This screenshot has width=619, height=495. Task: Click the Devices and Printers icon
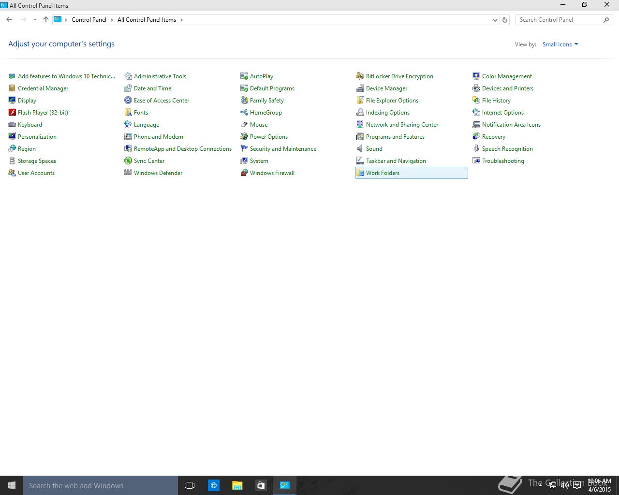(476, 88)
